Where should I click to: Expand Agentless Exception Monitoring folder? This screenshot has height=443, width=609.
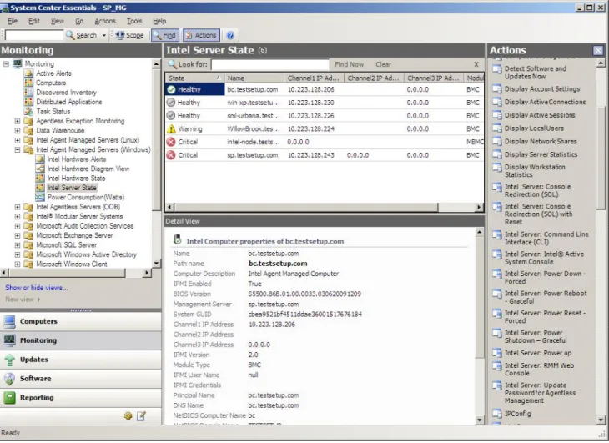coord(18,121)
